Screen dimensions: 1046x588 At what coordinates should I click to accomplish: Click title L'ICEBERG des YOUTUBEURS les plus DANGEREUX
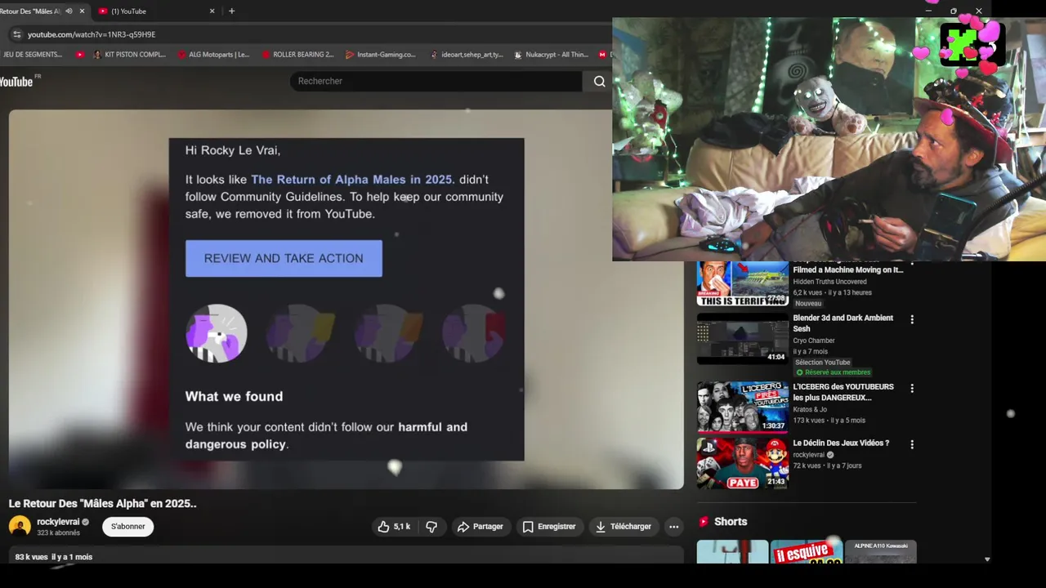(x=843, y=392)
